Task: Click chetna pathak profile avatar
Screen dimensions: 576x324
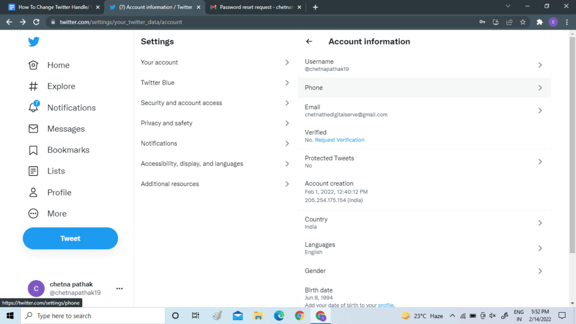Action: click(x=36, y=289)
